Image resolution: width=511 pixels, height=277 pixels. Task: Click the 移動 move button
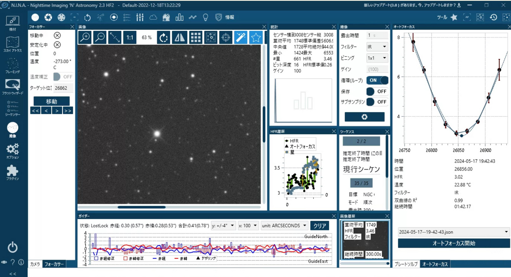(52, 101)
